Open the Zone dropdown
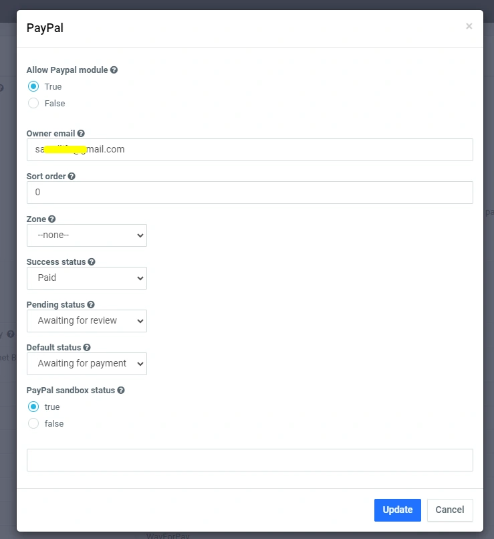Viewport: 494px width, 539px height. tap(87, 235)
